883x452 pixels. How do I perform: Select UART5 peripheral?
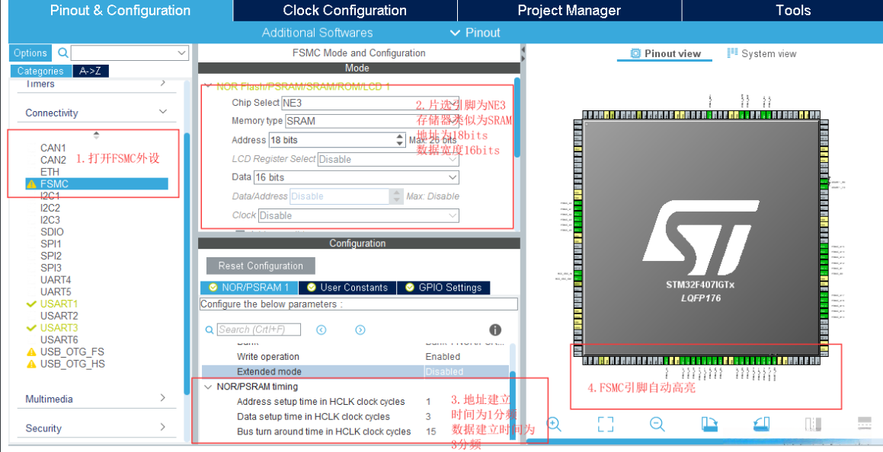pos(56,291)
